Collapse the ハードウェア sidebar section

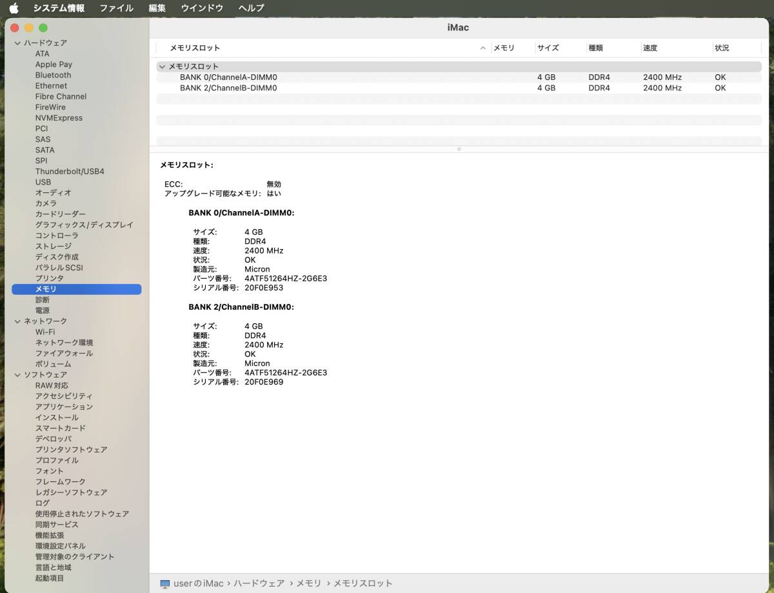(17, 43)
